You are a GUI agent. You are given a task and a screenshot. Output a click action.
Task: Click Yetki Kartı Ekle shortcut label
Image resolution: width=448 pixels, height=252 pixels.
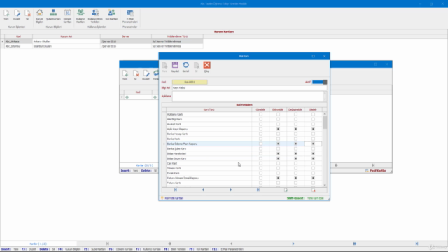[x=316, y=198]
